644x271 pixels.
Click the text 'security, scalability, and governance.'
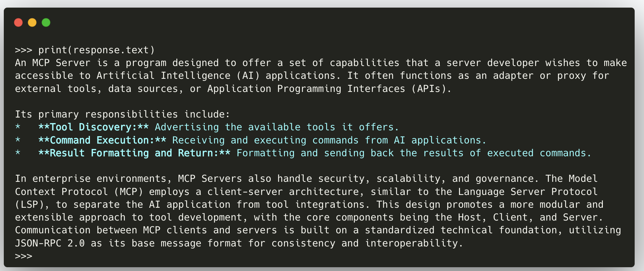(429, 179)
